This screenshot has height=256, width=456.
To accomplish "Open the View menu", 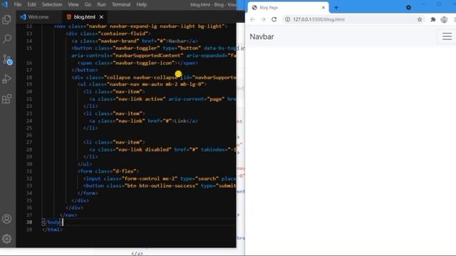I will coord(73,5).
